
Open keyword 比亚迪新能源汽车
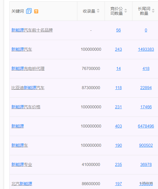[x=28, y=88]
